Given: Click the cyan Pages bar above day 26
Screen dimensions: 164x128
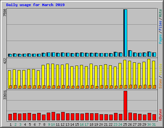Looking at the screenshot, I should 131,53.
